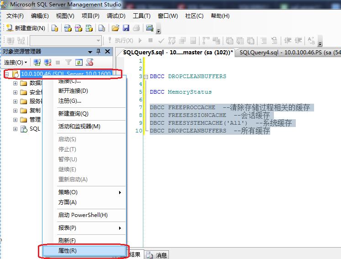The image size is (341, 259).
Task: Switch to the SQLQuery4.sql tab
Action: pos(289,53)
